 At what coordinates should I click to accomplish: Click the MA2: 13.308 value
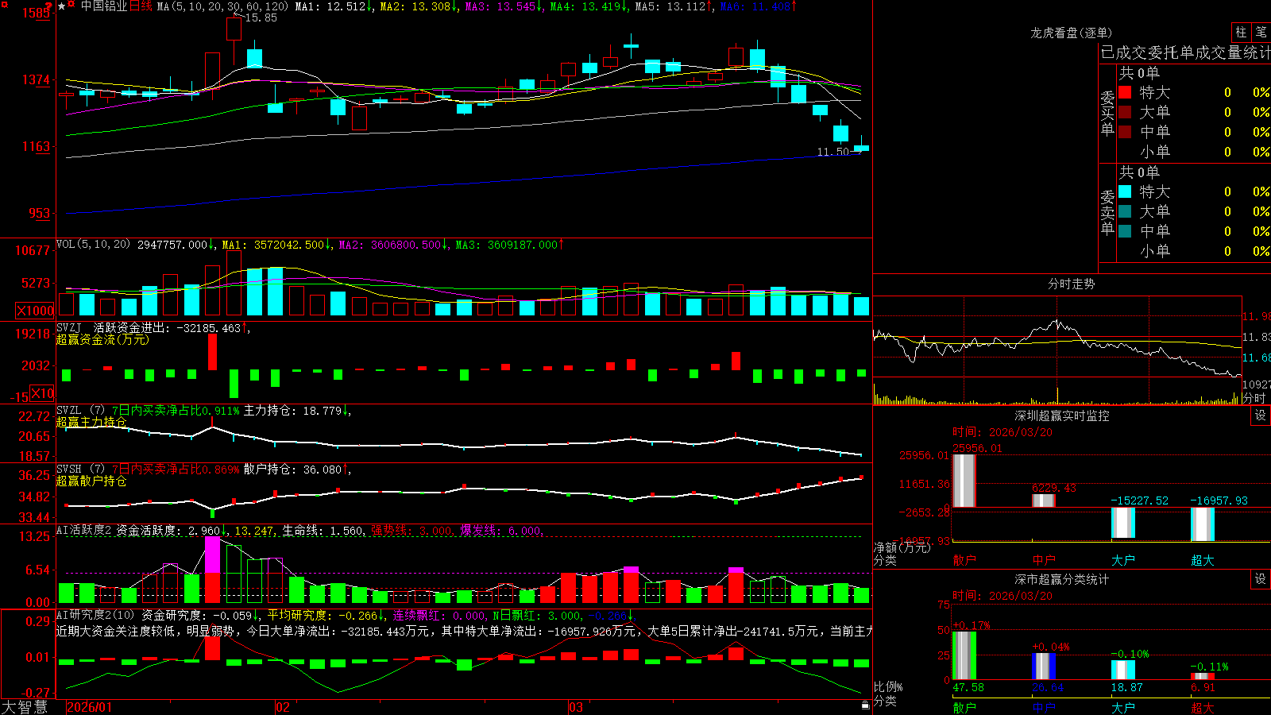(x=415, y=6)
